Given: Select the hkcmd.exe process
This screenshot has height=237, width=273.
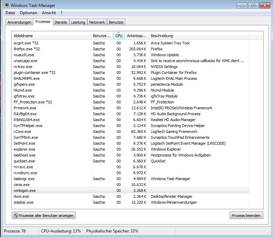Looking at the screenshot, I should pos(130,90).
